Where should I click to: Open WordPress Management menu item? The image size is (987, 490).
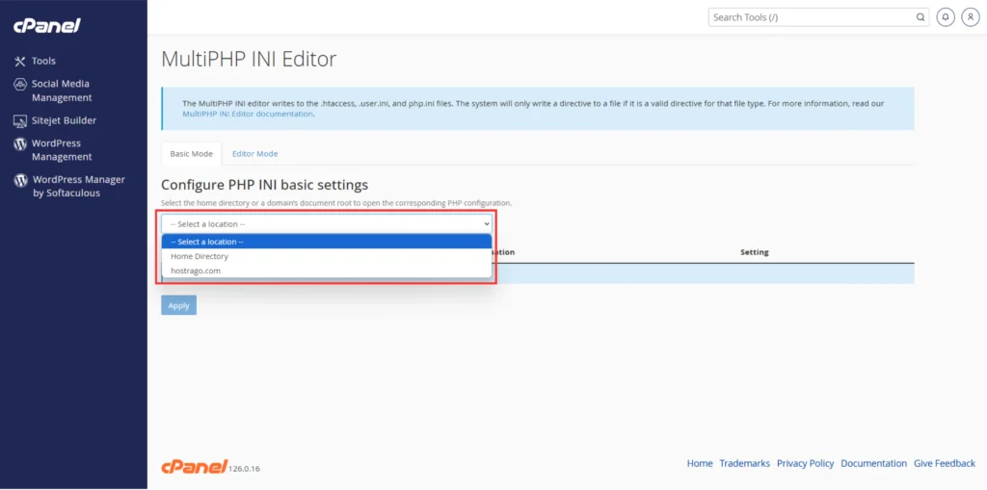(x=62, y=150)
